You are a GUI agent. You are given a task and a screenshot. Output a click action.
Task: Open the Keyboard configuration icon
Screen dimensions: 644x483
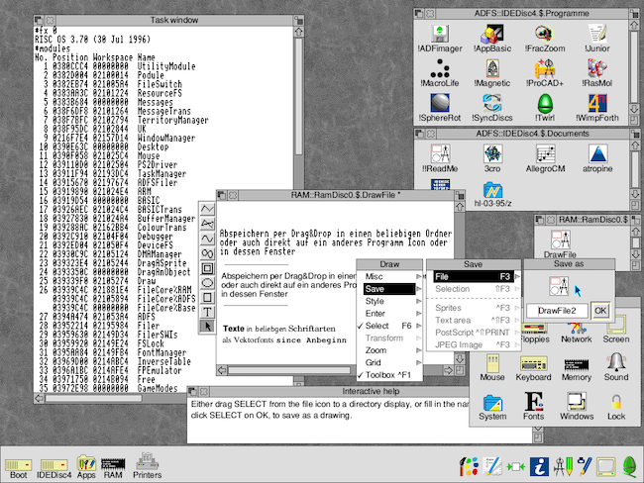(x=533, y=364)
